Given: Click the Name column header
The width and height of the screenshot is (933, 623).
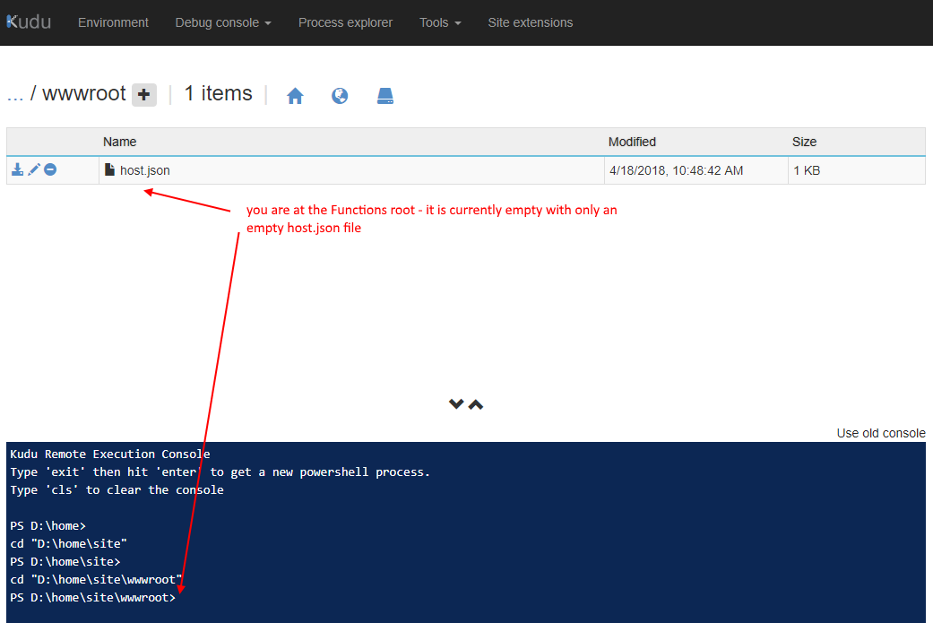Looking at the screenshot, I should (x=119, y=142).
